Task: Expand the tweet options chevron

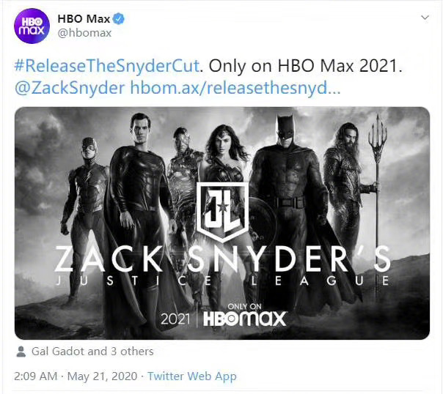Action: tap(425, 18)
